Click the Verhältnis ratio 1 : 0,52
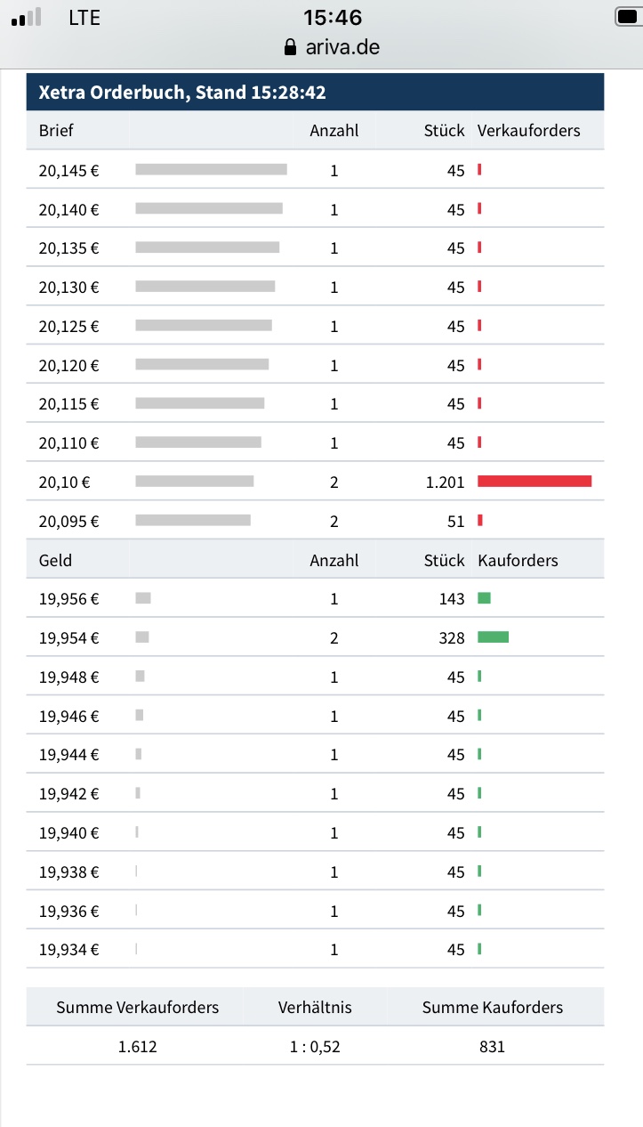Screen dimensions: 643x1127 [x=315, y=1047]
